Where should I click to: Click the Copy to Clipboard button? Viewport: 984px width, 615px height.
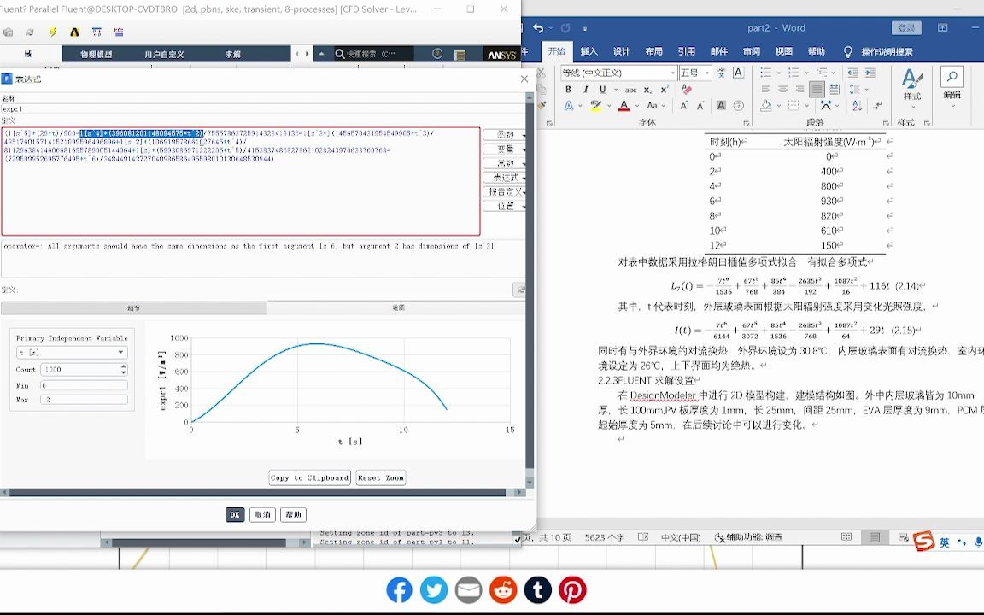click(x=308, y=477)
